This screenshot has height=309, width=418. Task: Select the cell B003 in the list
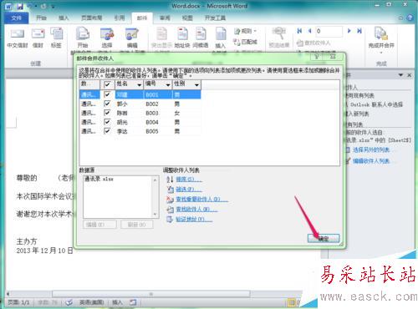pyautogui.click(x=152, y=113)
